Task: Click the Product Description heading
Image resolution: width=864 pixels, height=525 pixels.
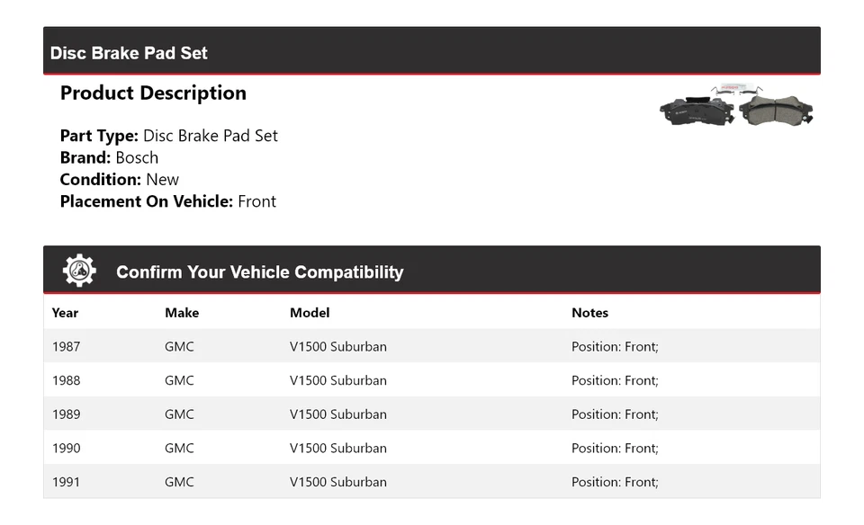Action: click(153, 93)
